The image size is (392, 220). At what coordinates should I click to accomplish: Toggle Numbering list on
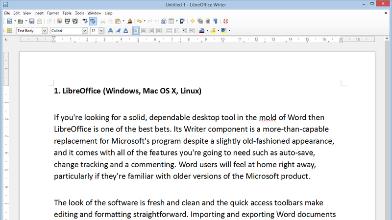169,31
